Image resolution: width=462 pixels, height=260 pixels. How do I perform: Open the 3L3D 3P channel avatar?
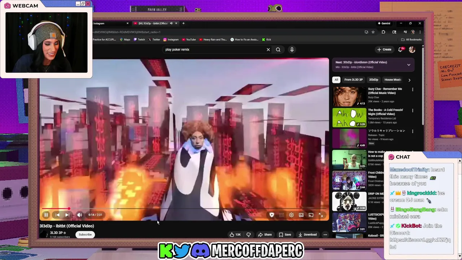tap(44, 235)
